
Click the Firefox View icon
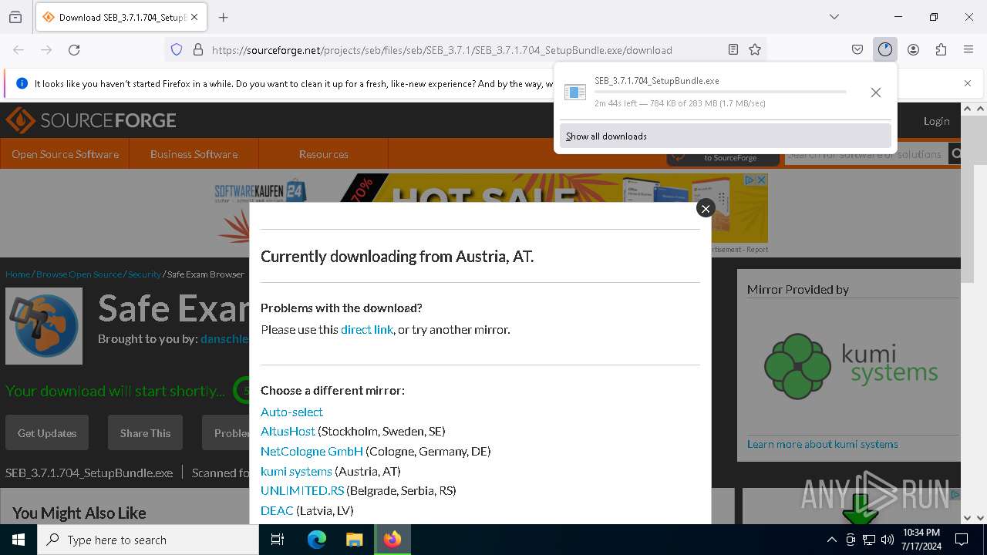15,17
